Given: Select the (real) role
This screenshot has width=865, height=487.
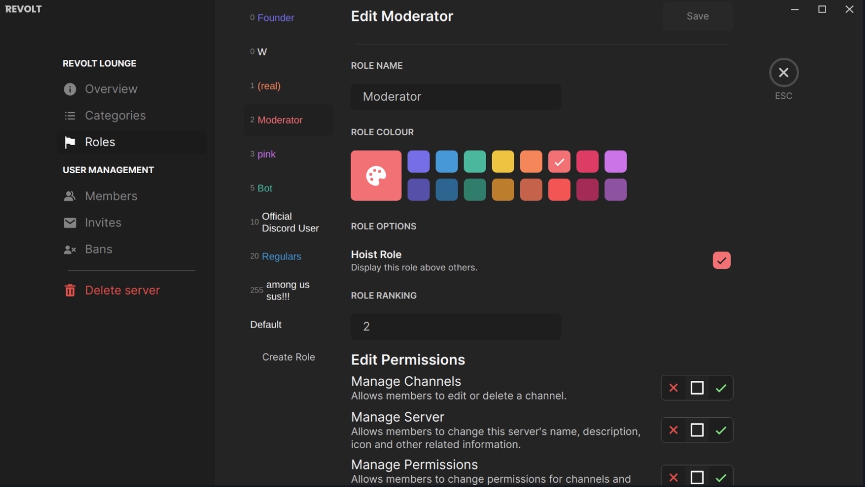Looking at the screenshot, I should [289, 86].
